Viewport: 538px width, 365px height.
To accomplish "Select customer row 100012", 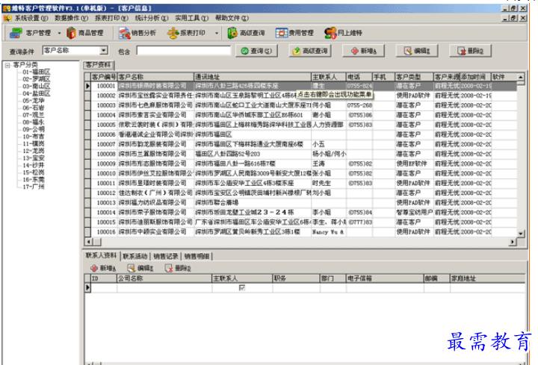I will [x=300, y=193].
